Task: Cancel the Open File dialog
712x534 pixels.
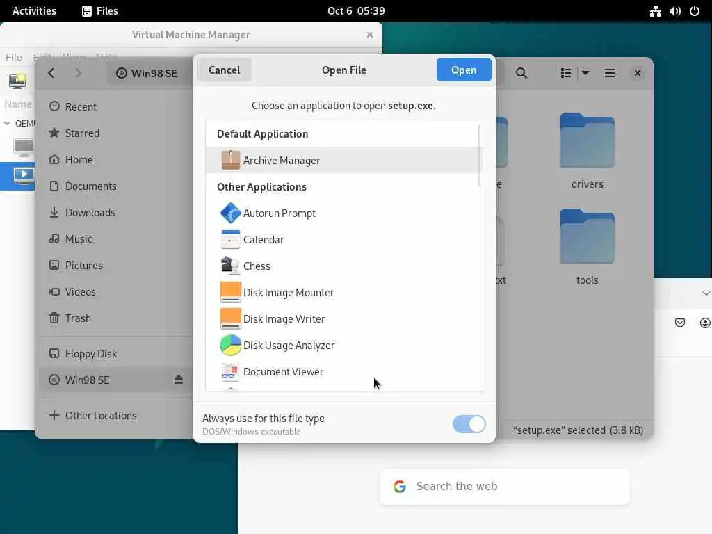Action: coord(225,70)
